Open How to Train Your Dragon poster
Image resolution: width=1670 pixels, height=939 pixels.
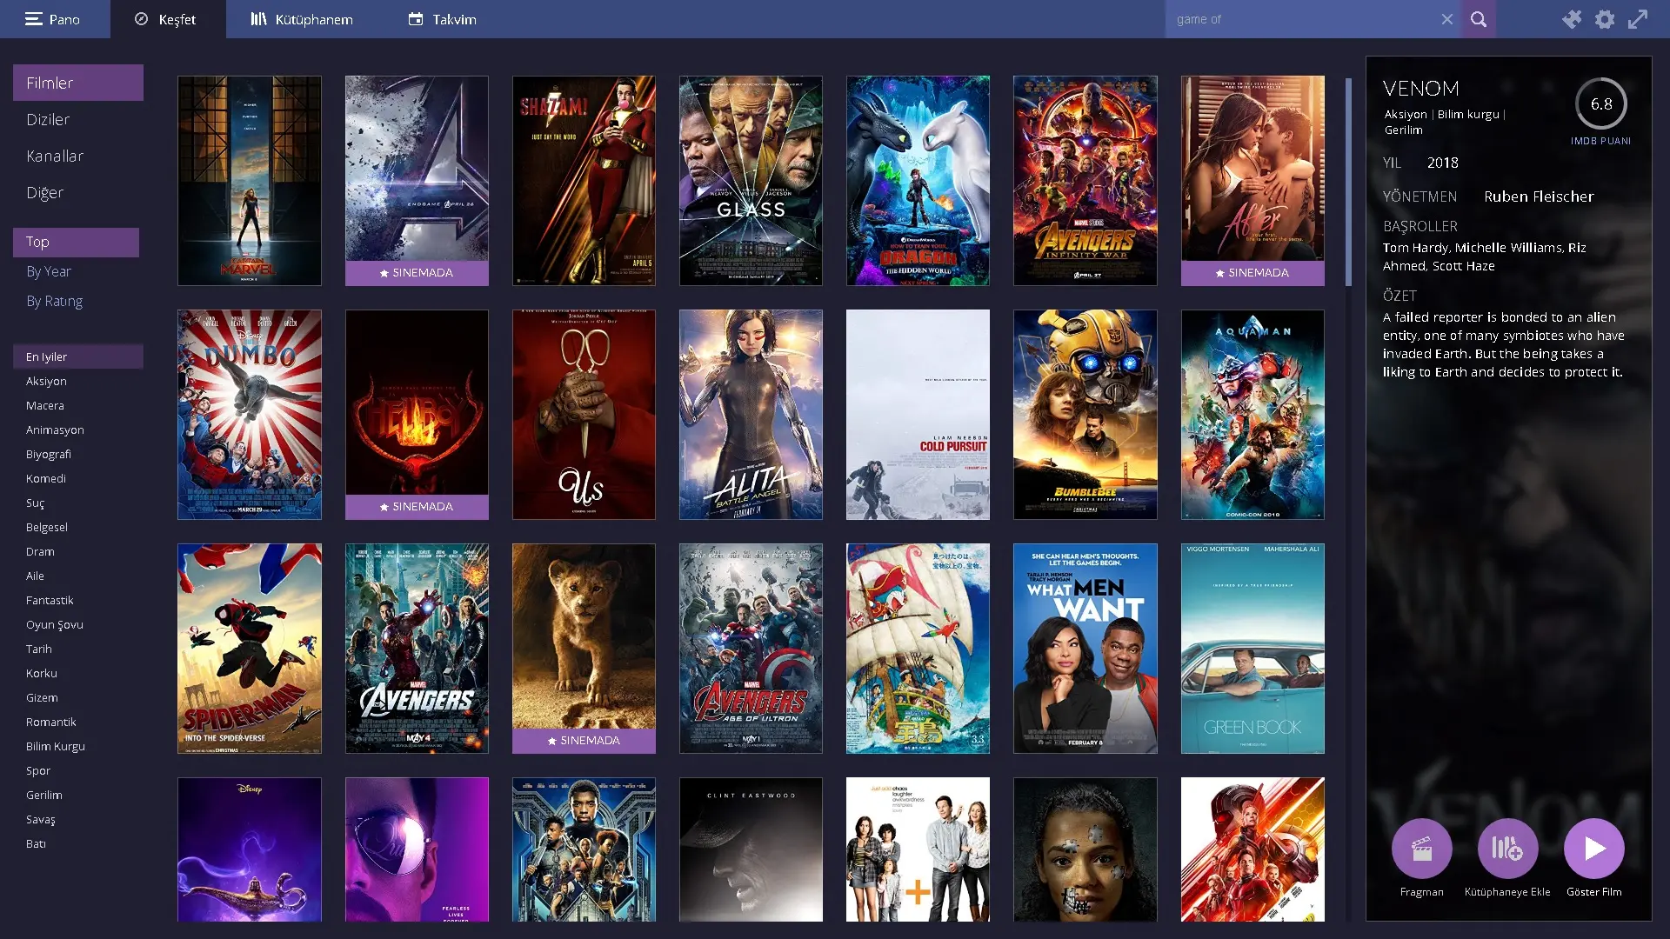pyautogui.click(x=918, y=181)
